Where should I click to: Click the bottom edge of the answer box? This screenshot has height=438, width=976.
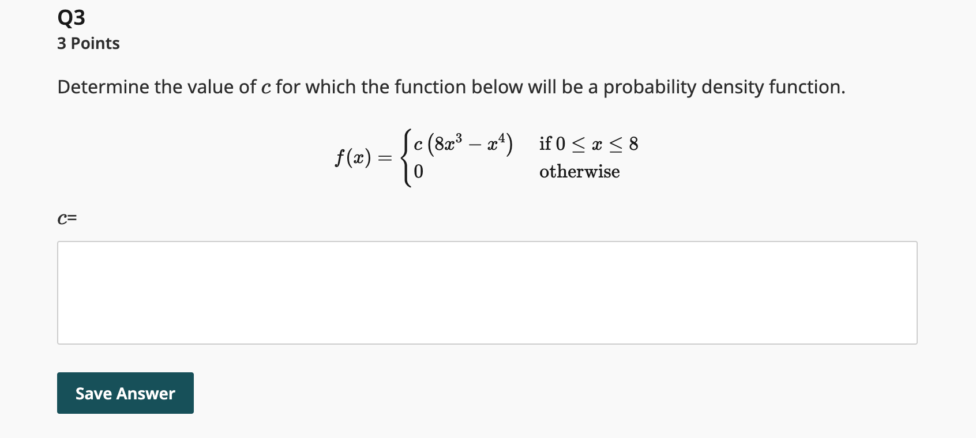pos(487,343)
